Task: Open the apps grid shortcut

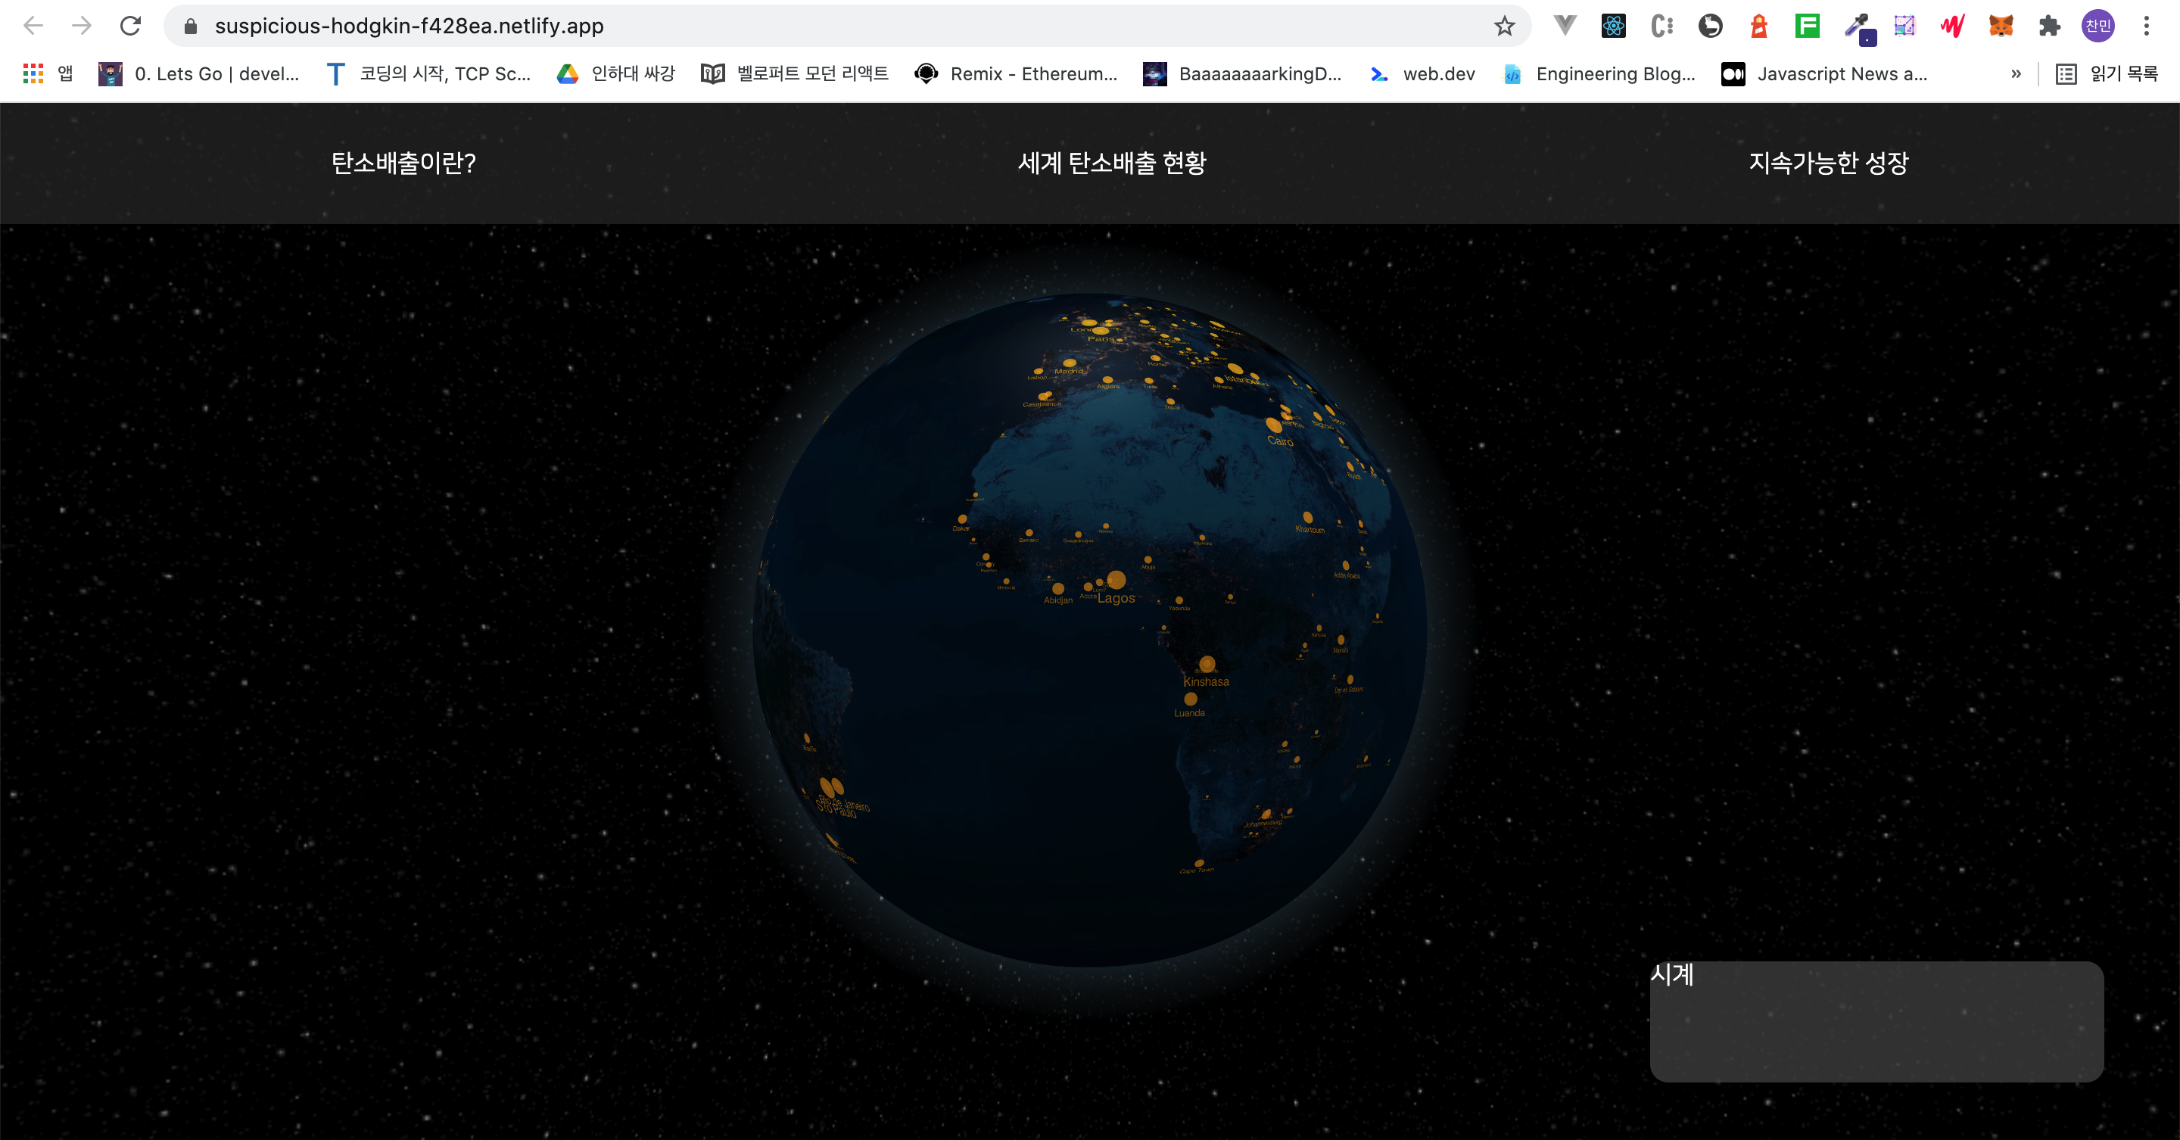Action: pos(34,74)
